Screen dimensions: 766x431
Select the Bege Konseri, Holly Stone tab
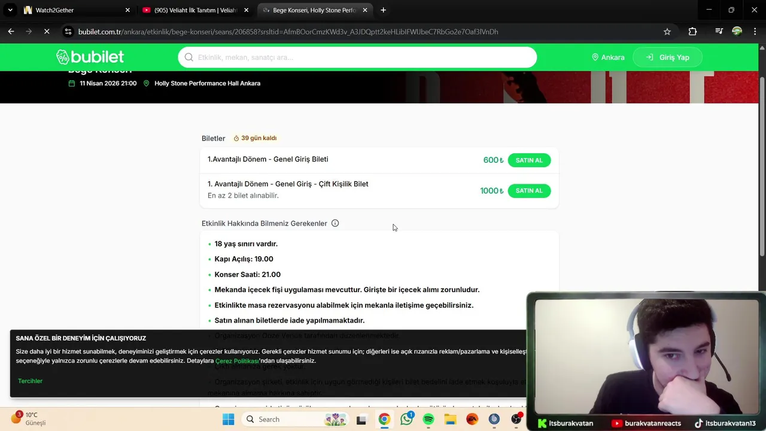click(x=314, y=10)
